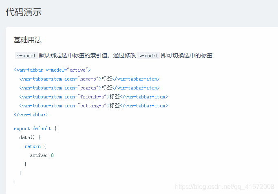Click the return keyword in the script
This screenshot has width=278, height=194.
pyautogui.click(x=33, y=146)
